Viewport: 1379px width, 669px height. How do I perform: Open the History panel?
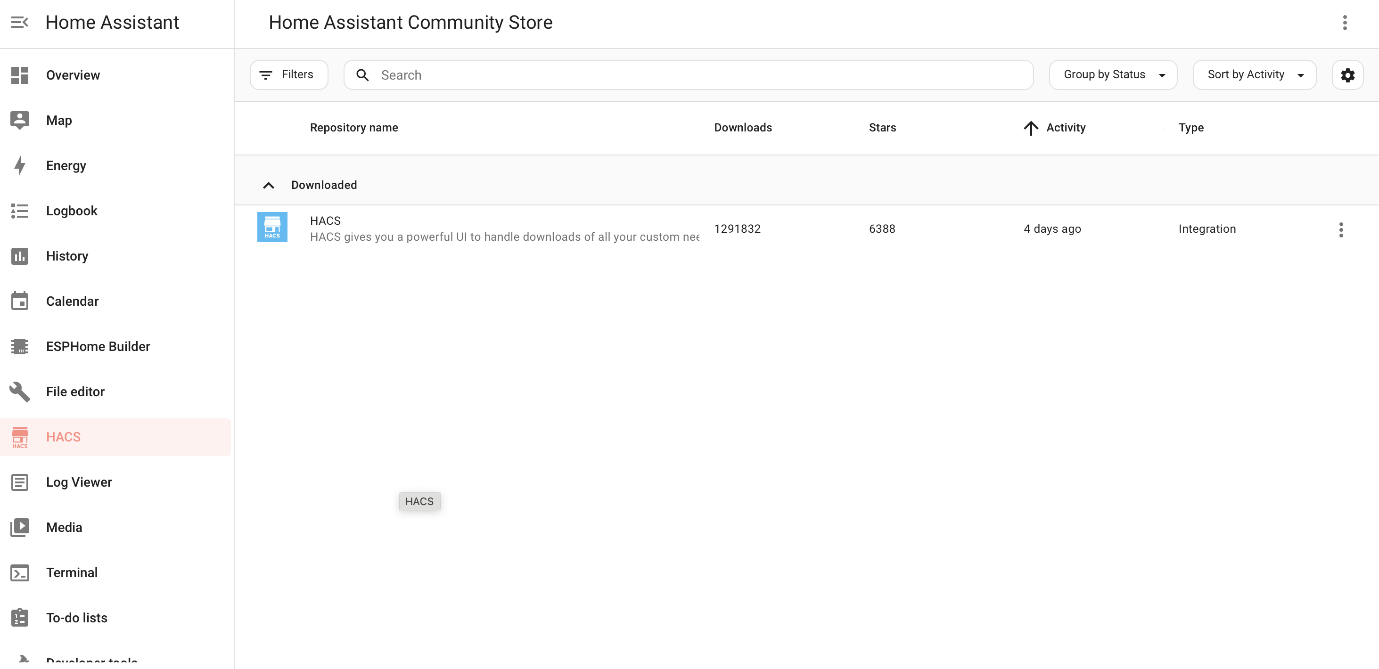click(67, 256)
